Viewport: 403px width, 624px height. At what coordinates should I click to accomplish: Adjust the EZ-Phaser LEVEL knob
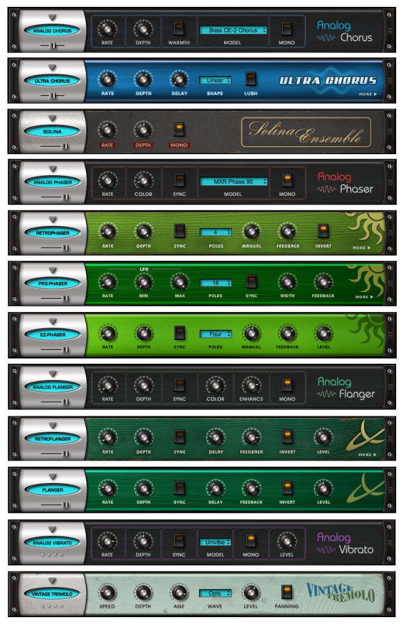coord(323,333)
